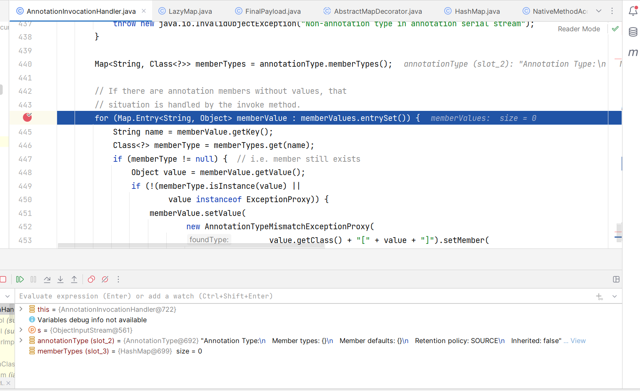Open the Database tool window icon
This screenshot has height=391, width=640.
(x=633, y=32)
